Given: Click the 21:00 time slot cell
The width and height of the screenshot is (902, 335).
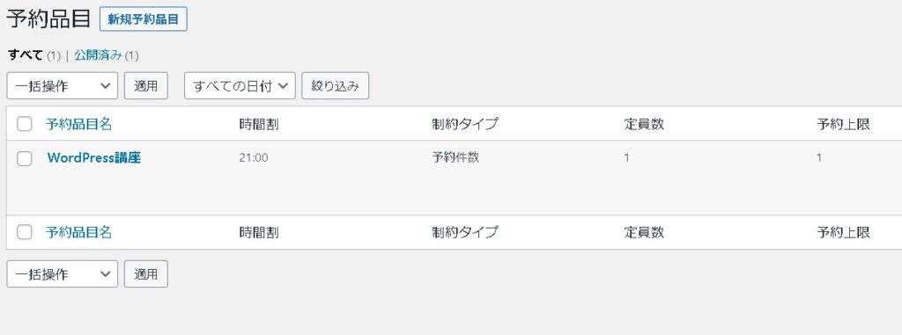Looking at the screenshot, I should pyautogui.click(x=254, y=157).
